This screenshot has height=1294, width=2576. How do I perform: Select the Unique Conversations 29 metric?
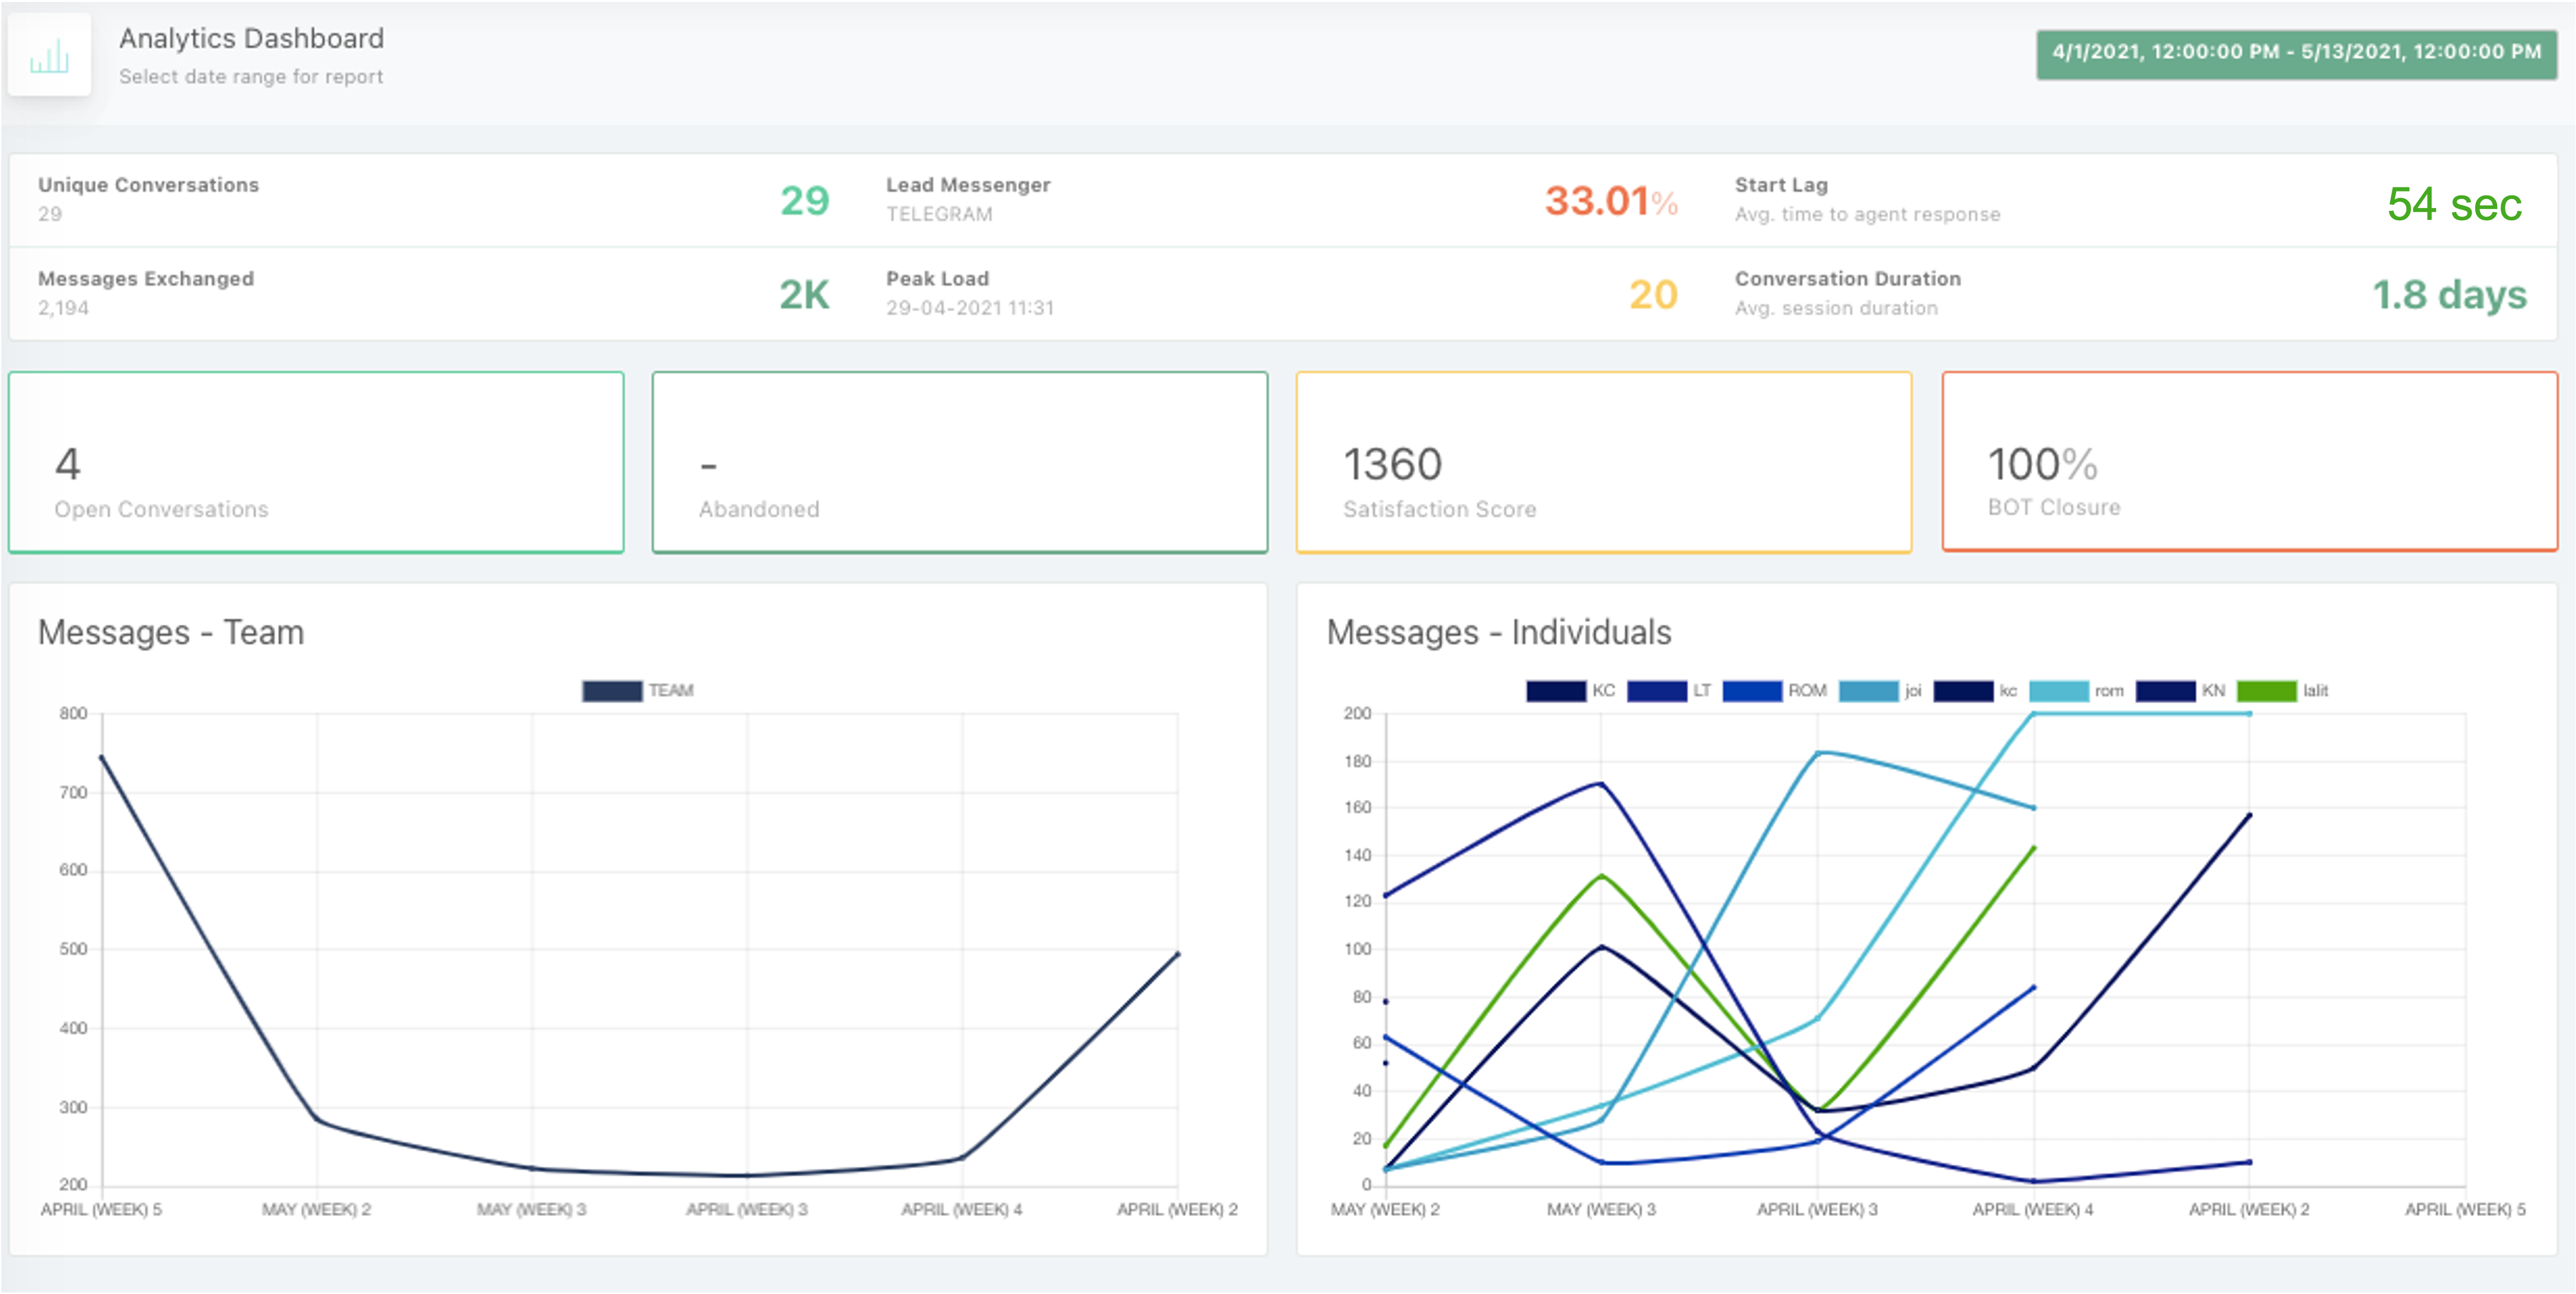pos(148,198)
